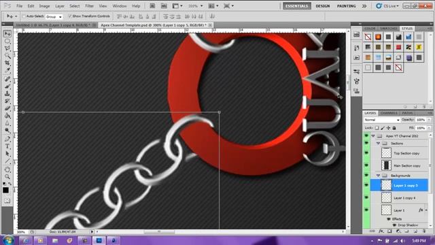Toggle lock all for the layer
The image size is (435, 245).
394,128
